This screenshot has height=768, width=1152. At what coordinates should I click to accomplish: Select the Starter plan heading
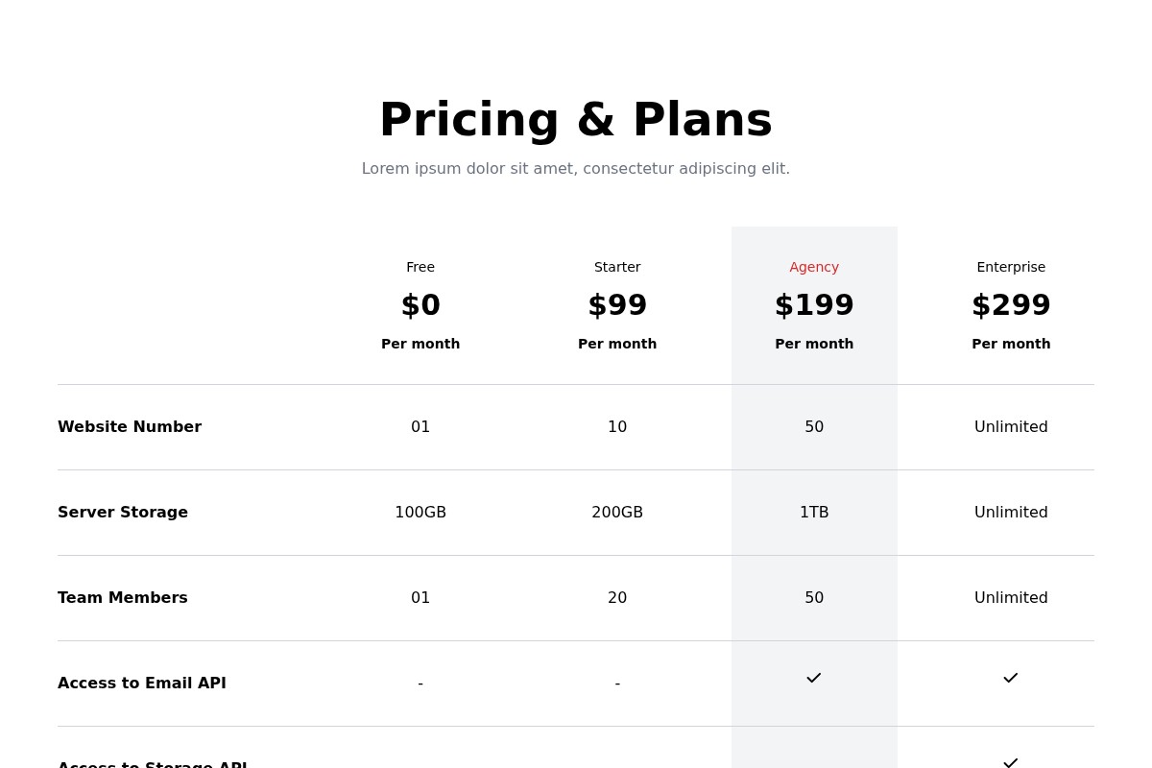(x=617, y=267)
